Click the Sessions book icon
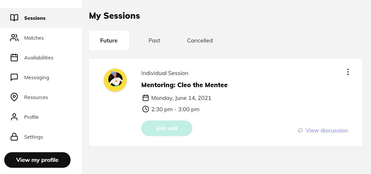Screen dimensions: 371x174 (x=14, y=18)
